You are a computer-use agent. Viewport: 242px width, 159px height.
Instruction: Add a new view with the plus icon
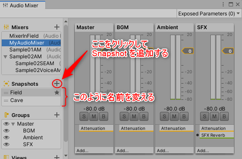point(57,157)
